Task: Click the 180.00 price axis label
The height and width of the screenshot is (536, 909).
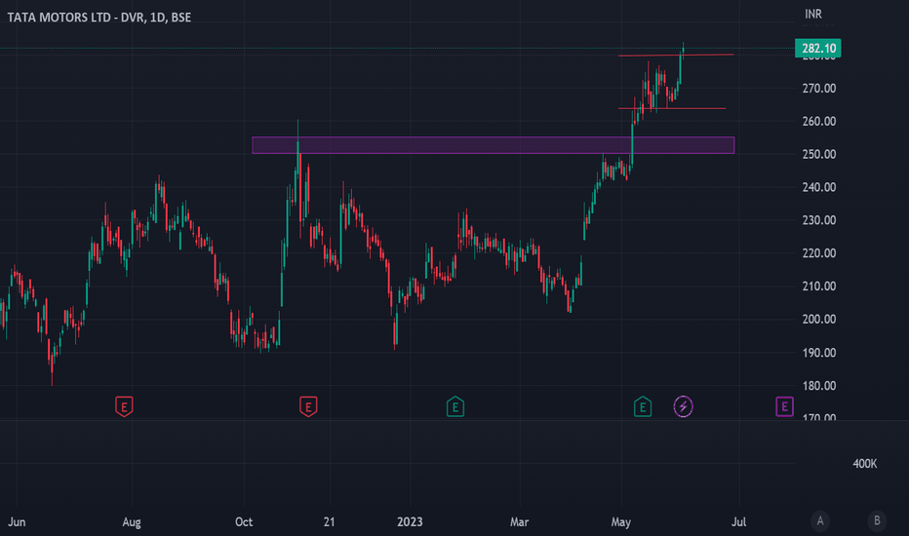Action: coord(819,385)
